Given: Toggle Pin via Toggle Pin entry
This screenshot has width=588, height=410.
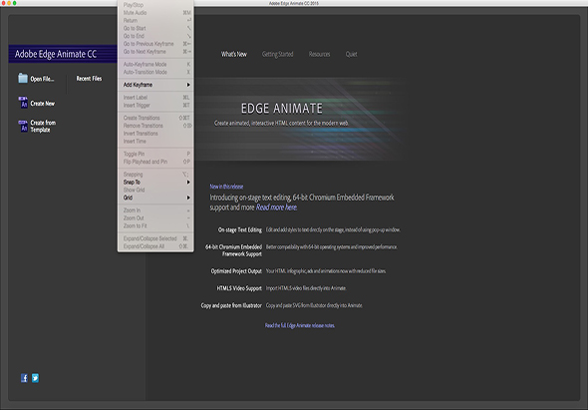Looking at the screenshot, I should pyautogui.click(x=155, y=154).
